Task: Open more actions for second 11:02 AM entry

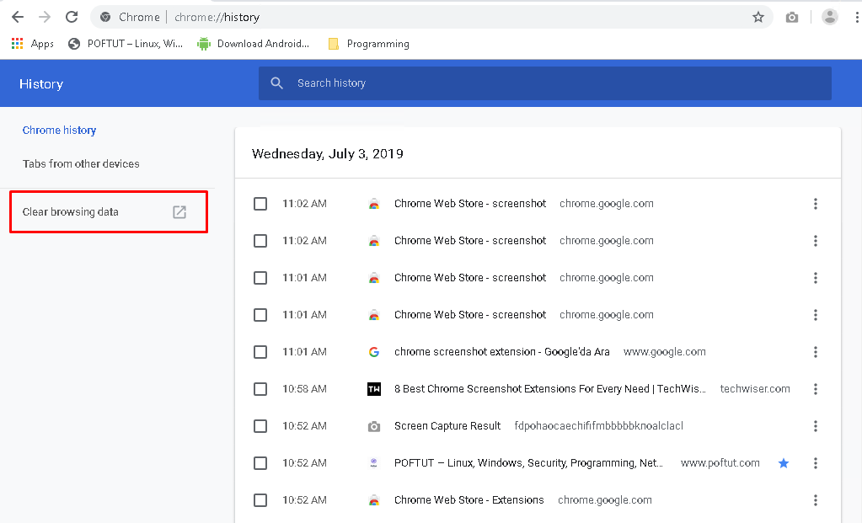Action: point(816,241)
